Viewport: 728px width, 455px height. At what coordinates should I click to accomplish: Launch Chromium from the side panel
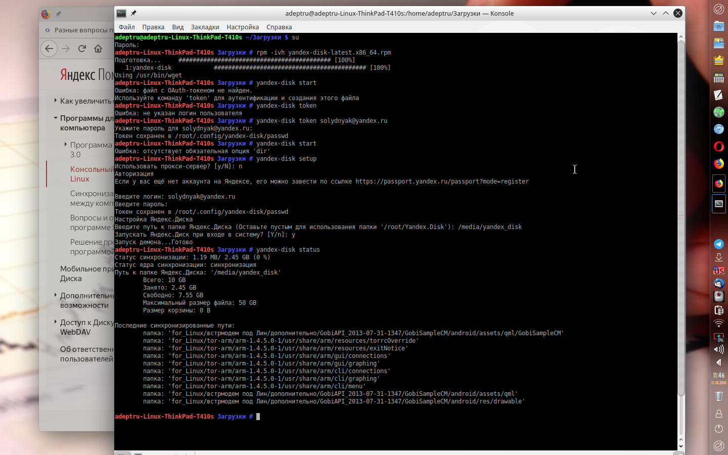[x=718, y=129]
